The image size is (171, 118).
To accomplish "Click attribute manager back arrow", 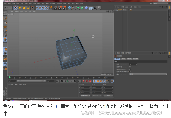I will 152,53.
